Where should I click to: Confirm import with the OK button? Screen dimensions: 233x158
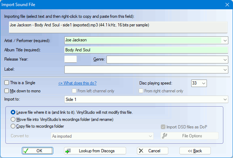click(x=38, y=151)
